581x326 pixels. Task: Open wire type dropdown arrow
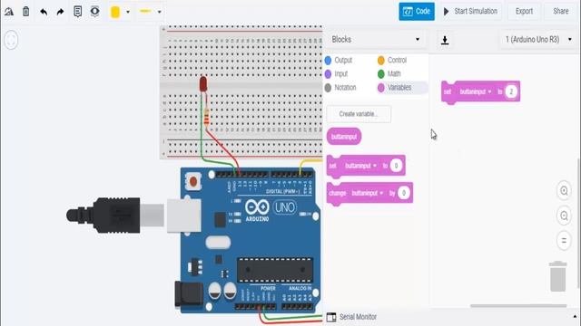click(x=160, y=12)
